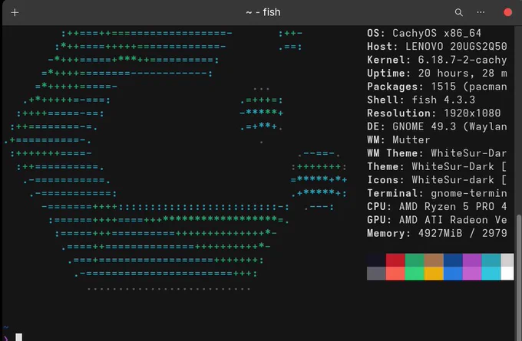Click the bright blue palette swatch
Image resolution: width=522 pixels, height=341 pixels.
[453, 274]
